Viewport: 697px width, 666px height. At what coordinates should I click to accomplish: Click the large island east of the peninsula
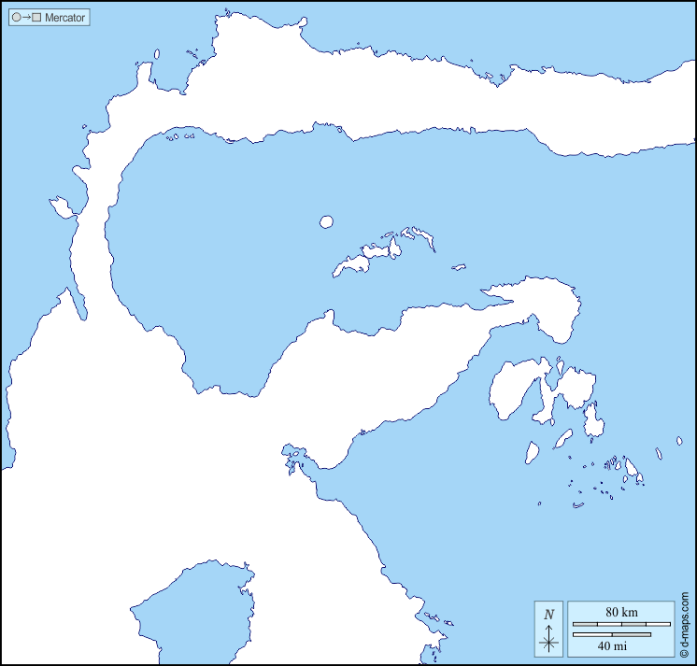tap(512, 388)
